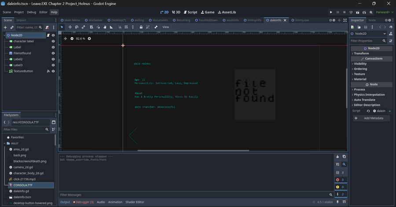Activate the Rotate Mode tool
This screenshot has width=396, height=207.
click(77, 27)
